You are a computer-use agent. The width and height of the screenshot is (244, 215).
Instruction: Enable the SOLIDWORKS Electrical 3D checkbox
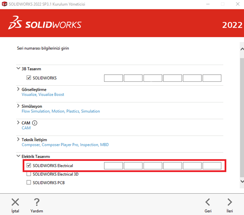[x=29, y=174]
